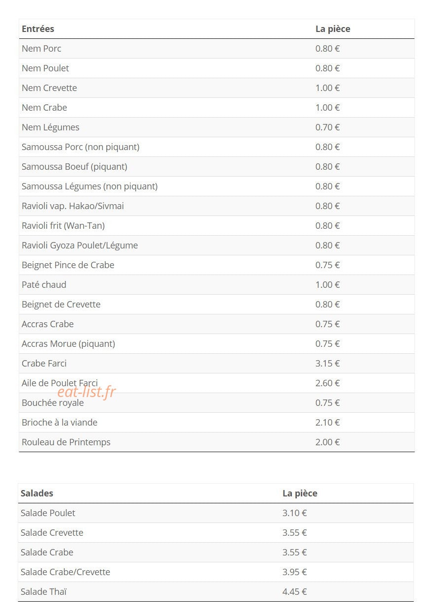
Task: Select the Crabe Farci row
Action: point(217,364)
